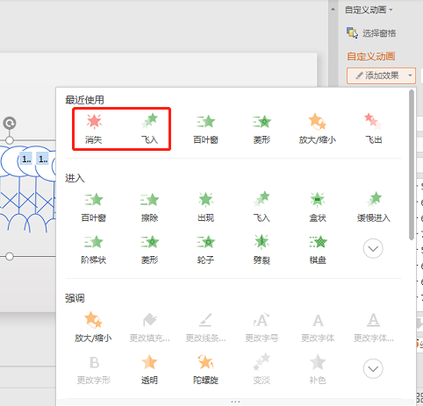Apply the 透明 emphasis effect
Screen dimensions: 423x406
[149, 369]
